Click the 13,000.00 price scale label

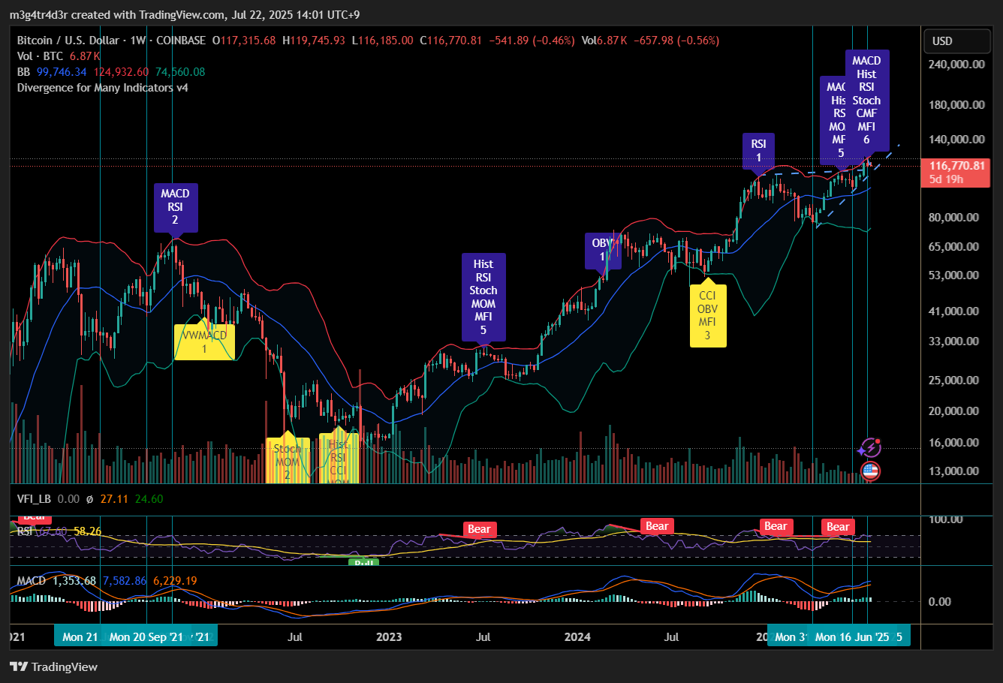(953, 471)
